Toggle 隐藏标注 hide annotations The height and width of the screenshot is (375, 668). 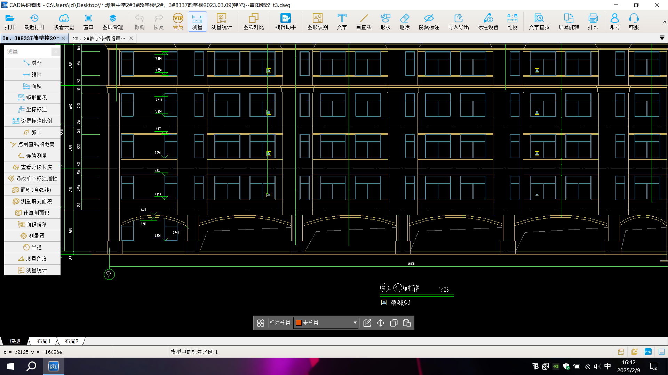click(429, 22)
